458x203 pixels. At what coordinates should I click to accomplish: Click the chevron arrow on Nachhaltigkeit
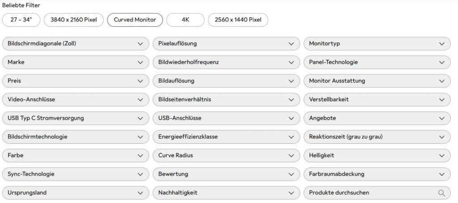tap(291, 193)
